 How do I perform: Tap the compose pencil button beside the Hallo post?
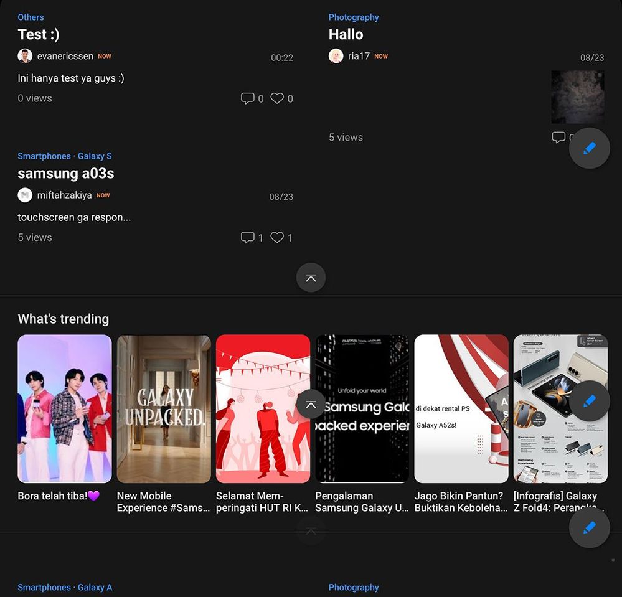coord(590,148)
